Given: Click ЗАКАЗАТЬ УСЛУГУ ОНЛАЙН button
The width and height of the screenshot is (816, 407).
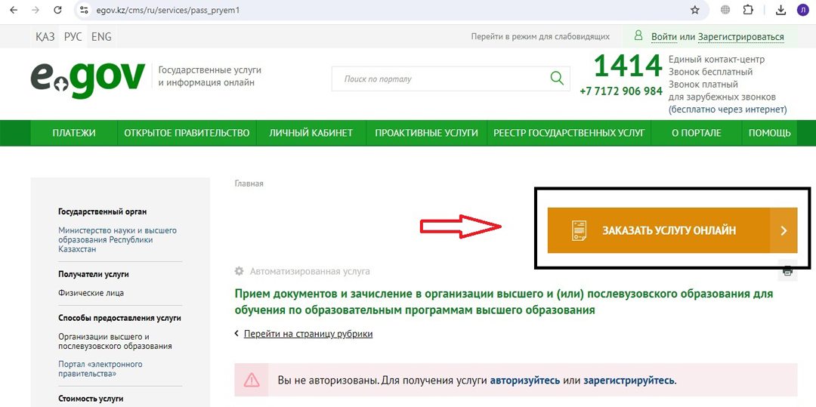Looking at the screenshot, I should (x=672, y=231).
